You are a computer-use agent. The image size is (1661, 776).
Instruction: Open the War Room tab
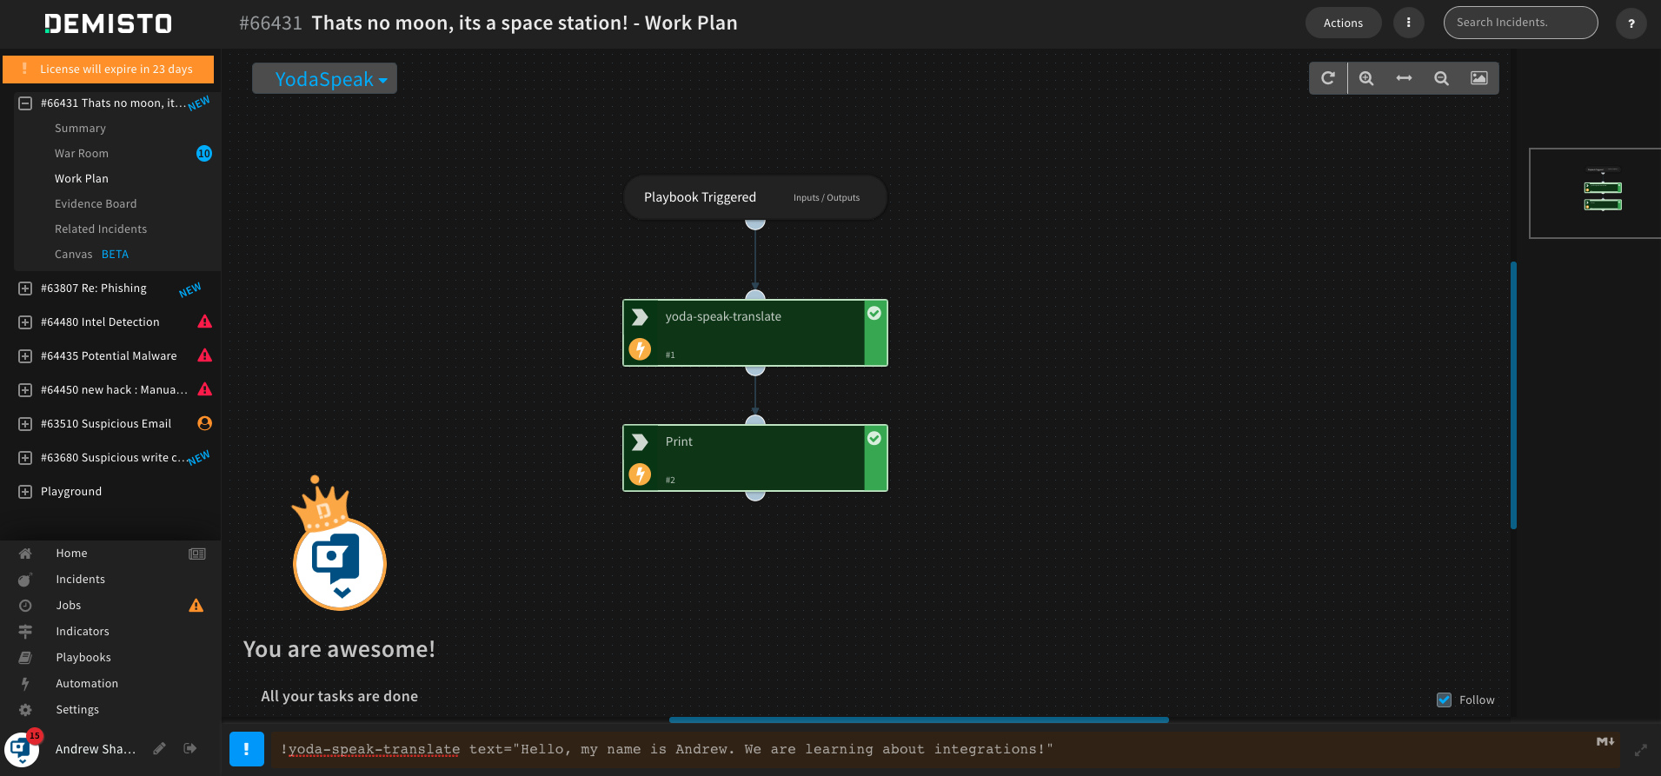[x=82, y=153]
